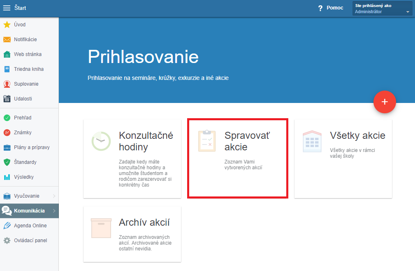Click the pen Agenda Online icon
The width and height of the screenshot is (415, 271).
click(7, 226)
